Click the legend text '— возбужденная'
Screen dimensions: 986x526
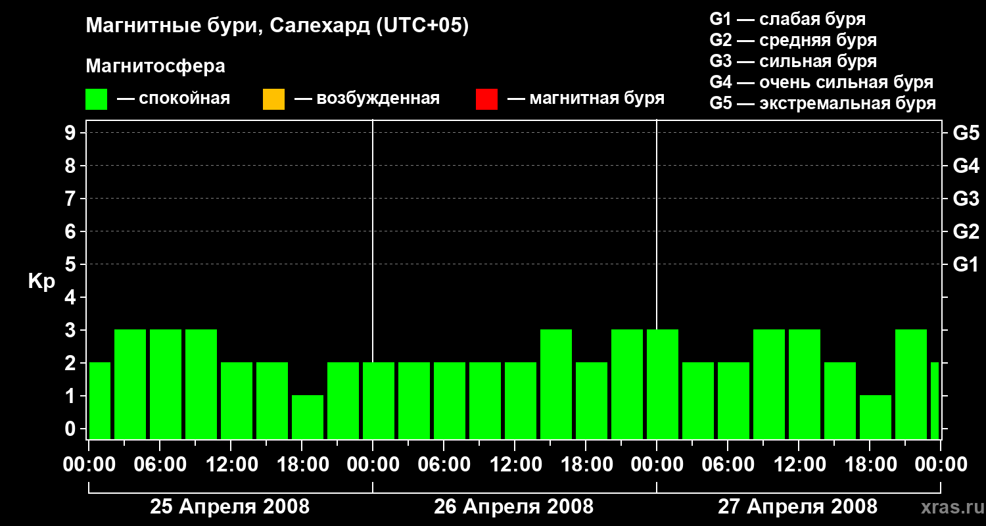coord(367,99)
